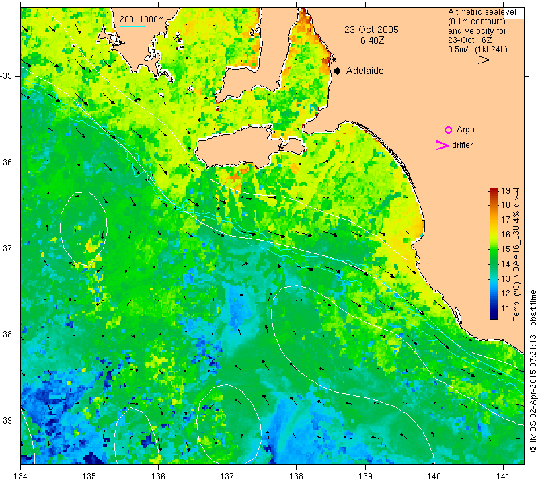Click the 140 longitude axis label

tap(434, 476)
